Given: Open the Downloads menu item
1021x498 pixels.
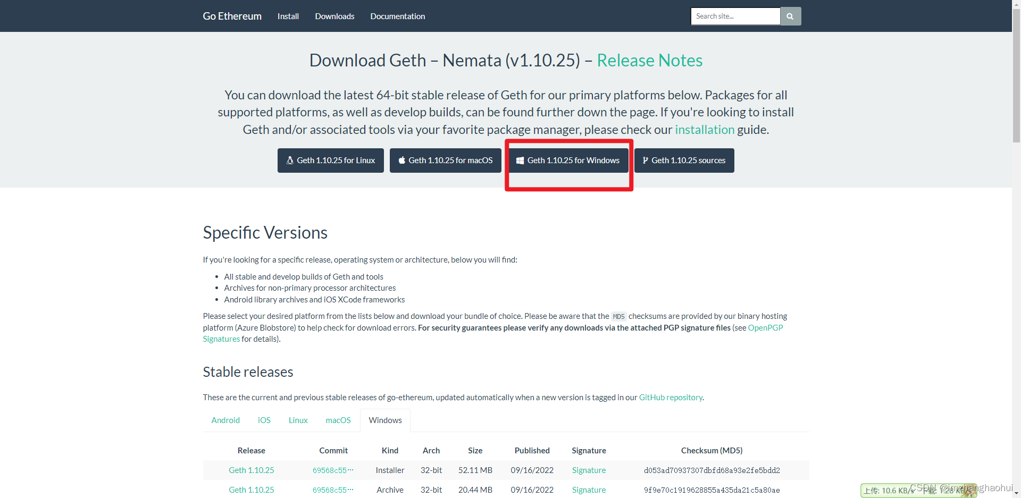Looking at the screenshot, I should (x=334, y=16).
